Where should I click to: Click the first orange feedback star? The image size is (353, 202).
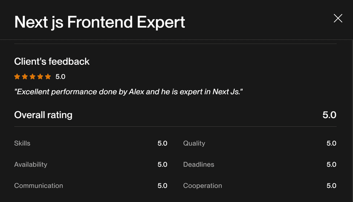[17, 77]
